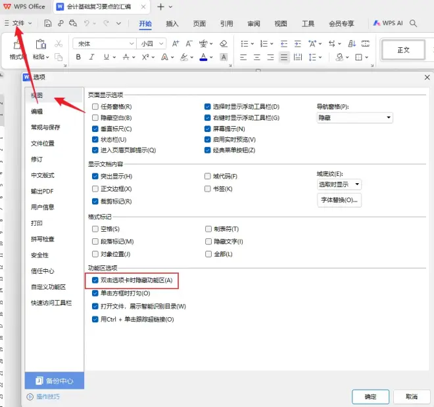434x407 pixels.
Task: Click the Character shading A icon
Action: tap(224, 57)
